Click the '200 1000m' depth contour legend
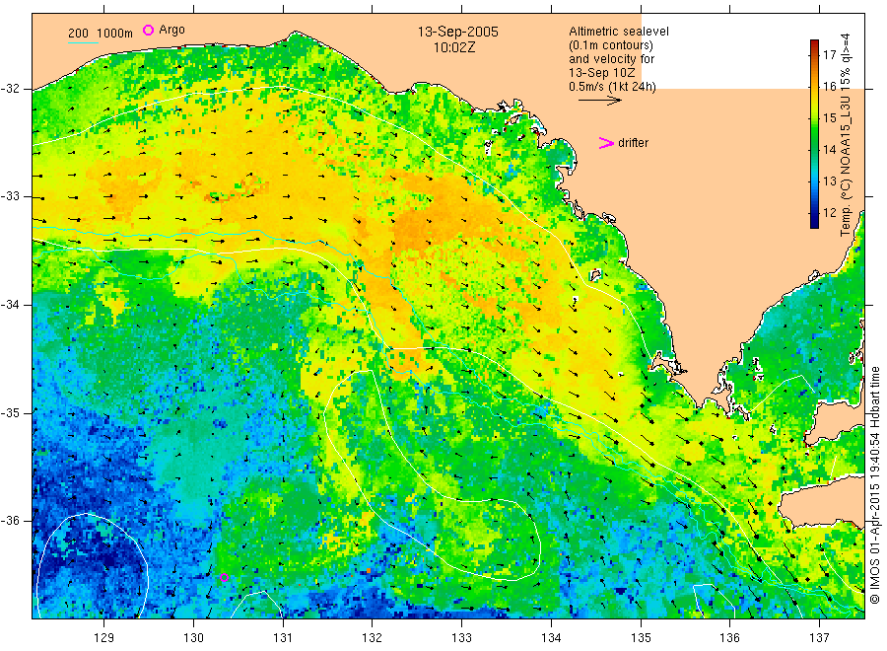Viewport: 887px width, 651px height. tap(101, 34)
